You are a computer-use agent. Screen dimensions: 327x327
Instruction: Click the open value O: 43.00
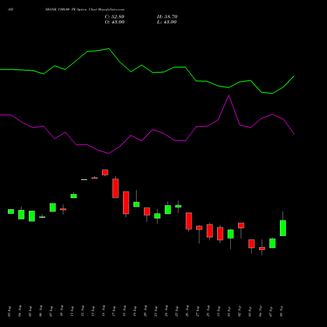tap(114, 22)
